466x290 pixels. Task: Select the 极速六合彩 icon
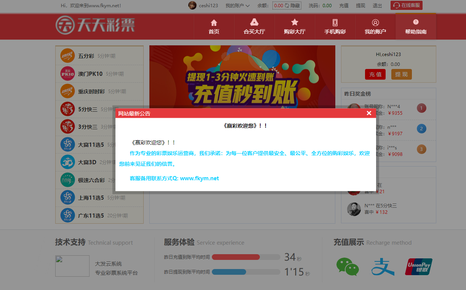[x=67, y=179]
